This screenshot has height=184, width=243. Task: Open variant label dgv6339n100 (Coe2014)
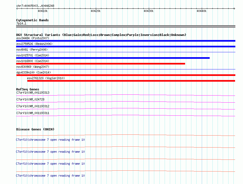point(34,72)
